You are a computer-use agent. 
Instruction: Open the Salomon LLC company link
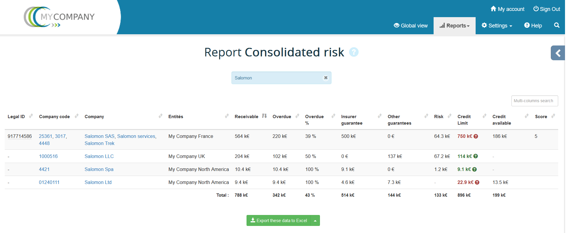click(x=99, y=157)
